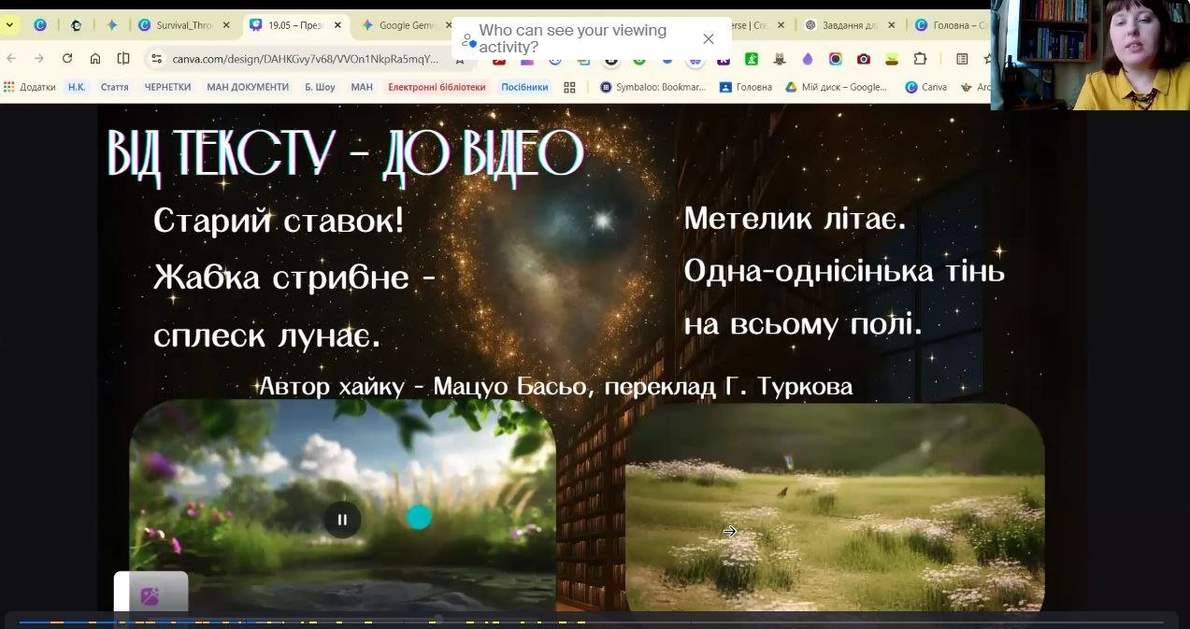This screenshot has height=629, width=1190.
Task: Open the МАН bookmark folder
Action: pyautogui.click(x=362, y=87)
